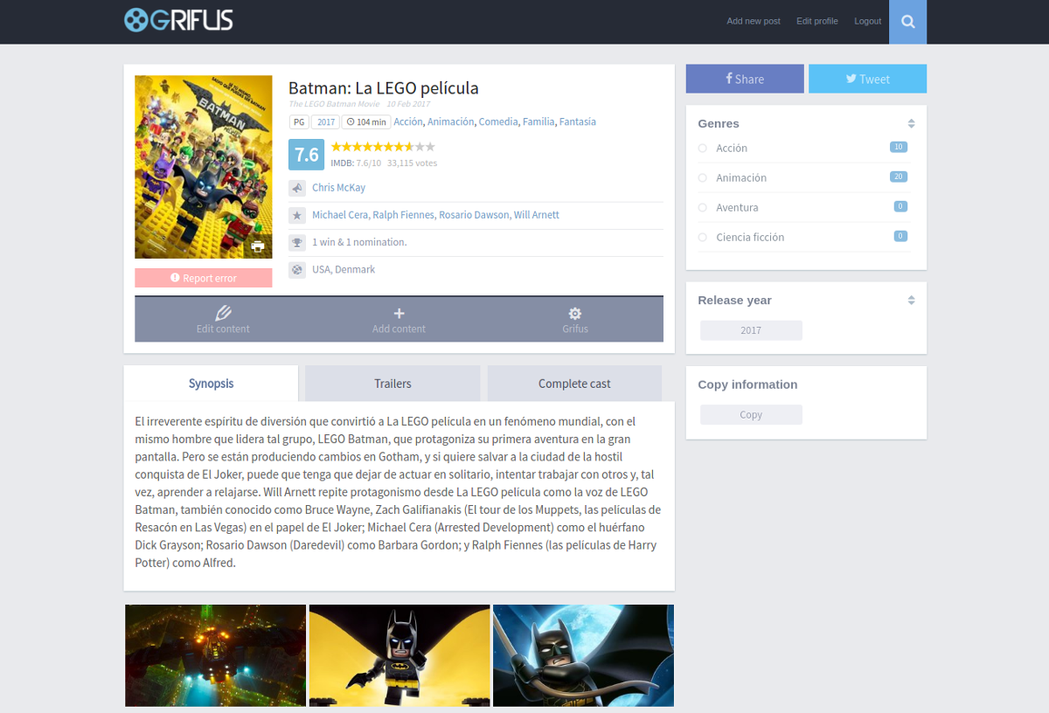The width and height of the screenshot is (1049, 713).
Task: Open the Comedia genre link
Action: coord(498,122)
